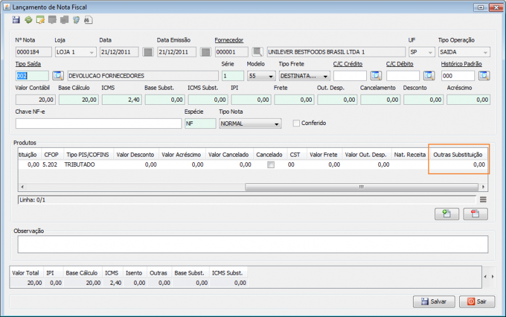Click the totals panel scroll right arrow
This screenshot has height=317, width=506.
[493, 277]
